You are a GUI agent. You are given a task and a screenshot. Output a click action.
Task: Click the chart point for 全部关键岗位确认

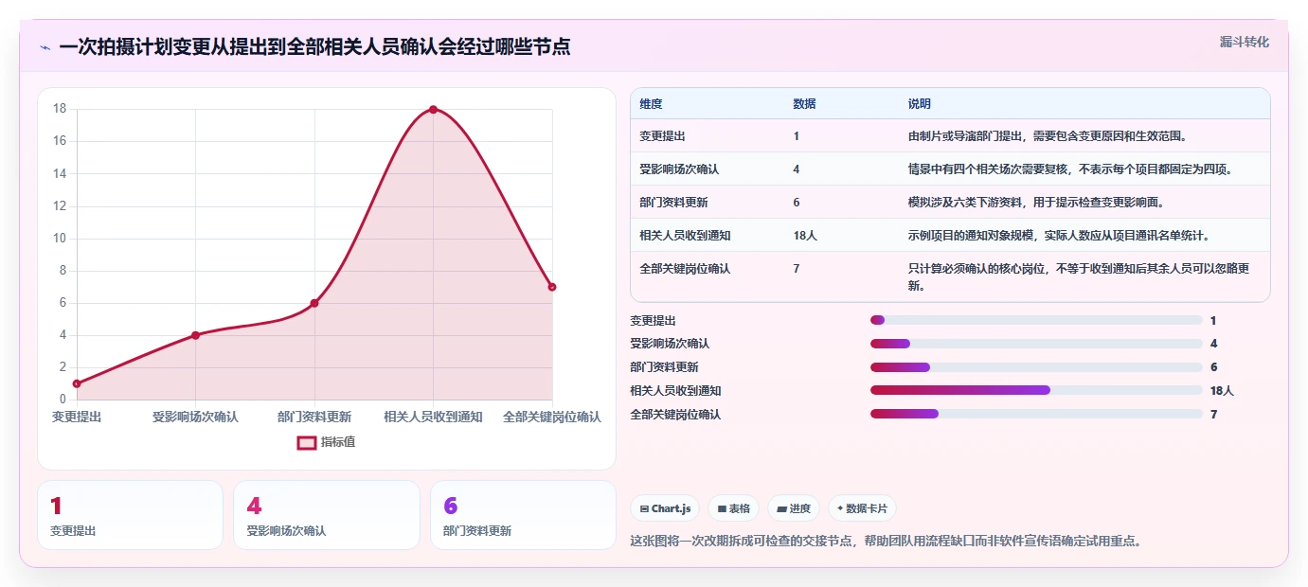(552, 287)
